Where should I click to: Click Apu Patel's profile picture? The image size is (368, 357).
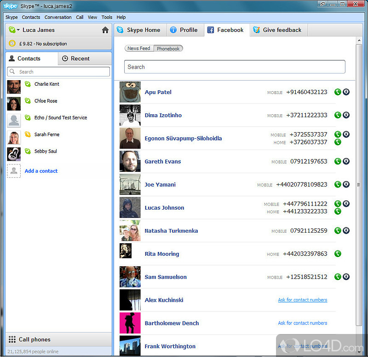(x=130, y=92)
